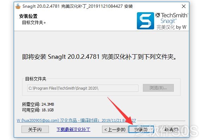Image resolution: width=202 pixels, height=140 pixels.
Task: Click the 目标文件夹 group box label
Action: [x=36, y=79]
